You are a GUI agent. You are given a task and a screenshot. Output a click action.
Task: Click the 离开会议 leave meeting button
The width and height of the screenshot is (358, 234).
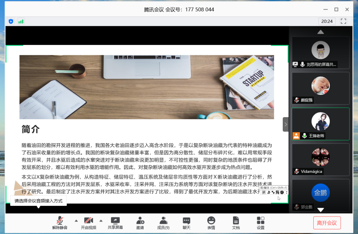[327, 223]
